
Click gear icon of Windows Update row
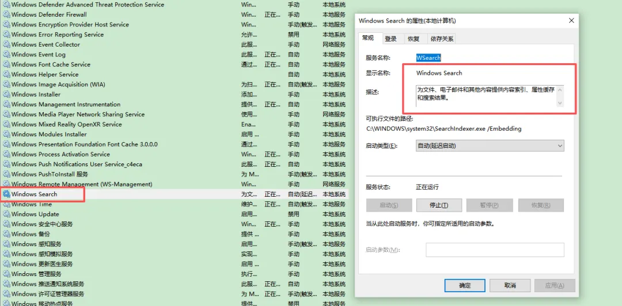point(7,214)
